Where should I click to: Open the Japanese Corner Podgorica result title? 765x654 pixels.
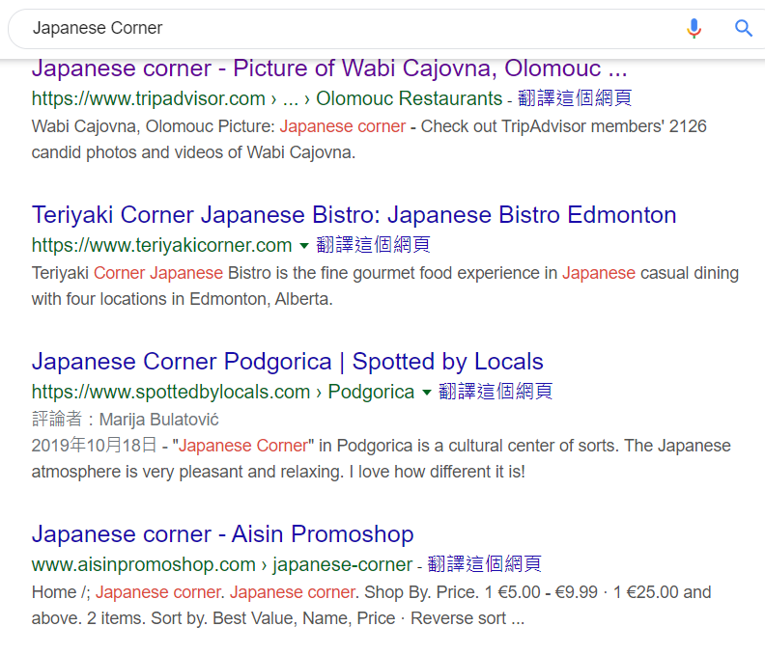(x=287, y=362)
